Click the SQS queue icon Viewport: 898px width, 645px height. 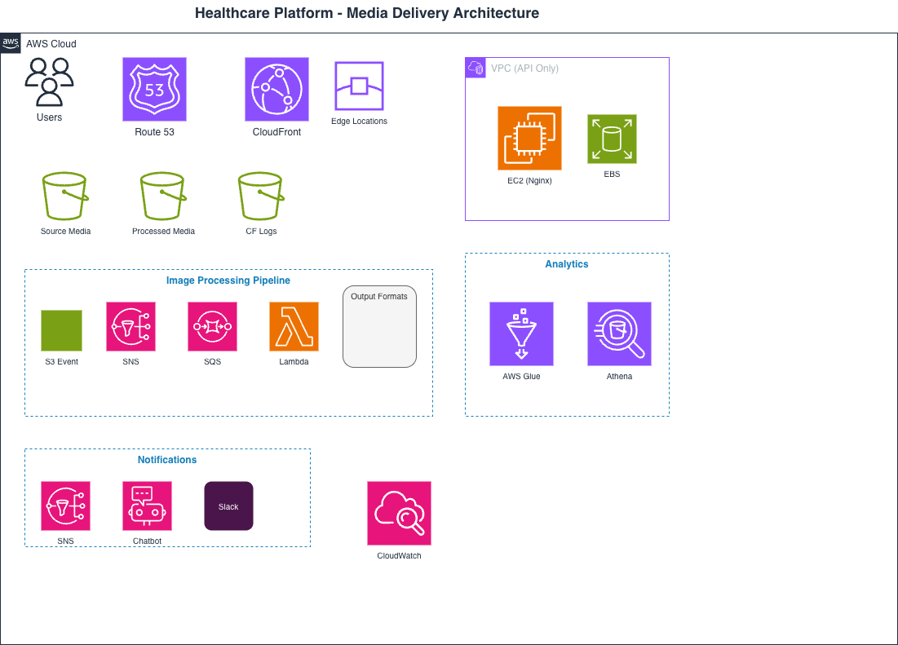pyautogui.click(x=212, y=326)
